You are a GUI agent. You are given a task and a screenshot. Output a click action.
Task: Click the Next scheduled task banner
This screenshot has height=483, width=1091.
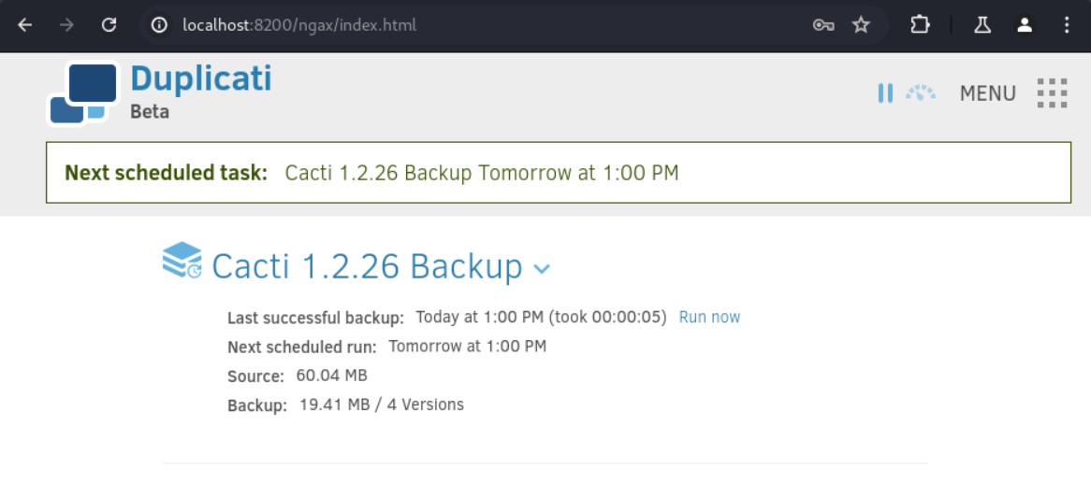[558, 173]
